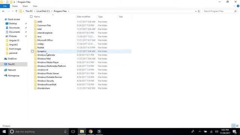Expand chevron after This PC breadcrumb
This screenshot has height=135, width=240.
pos(35,11)
